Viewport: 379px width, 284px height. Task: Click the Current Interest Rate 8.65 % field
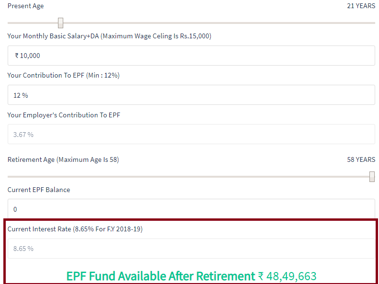click(x=191, y=249)
